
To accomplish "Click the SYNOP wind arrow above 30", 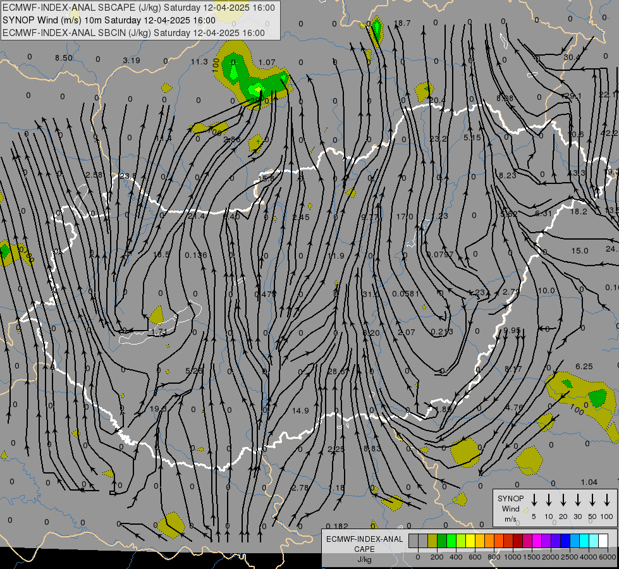I will (578, 500).
